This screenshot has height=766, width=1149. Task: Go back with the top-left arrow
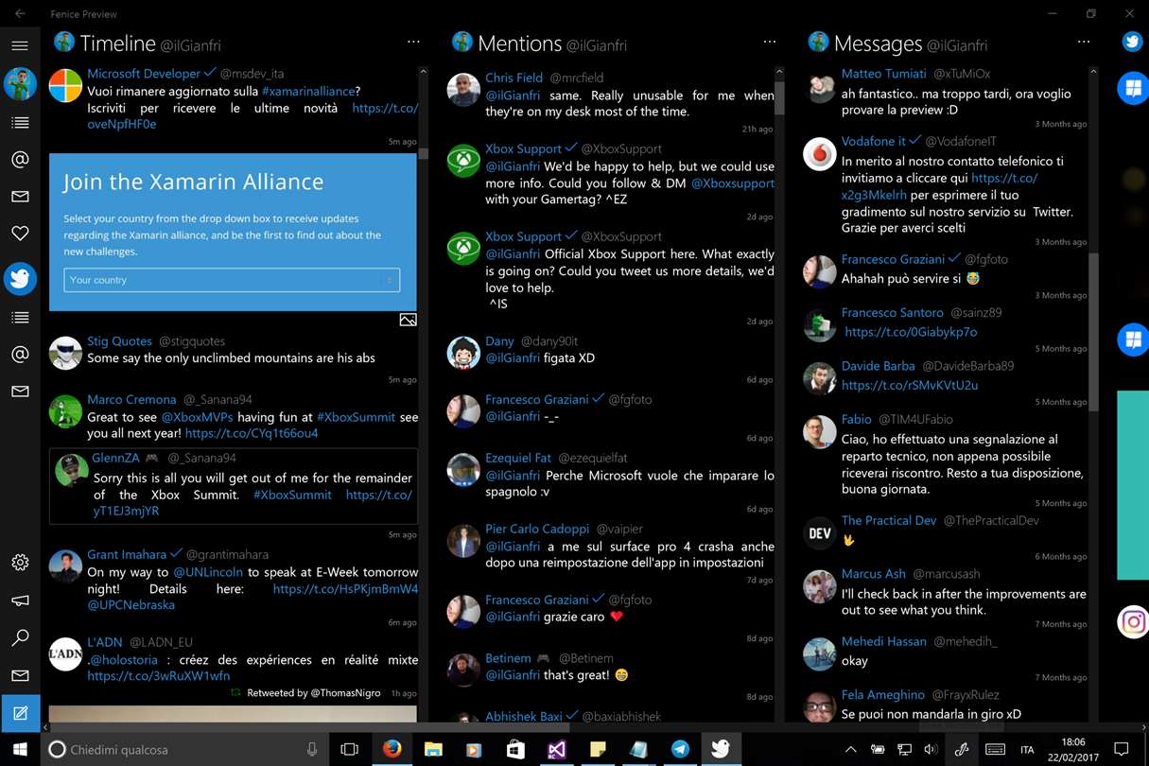[x=20, y=13]
